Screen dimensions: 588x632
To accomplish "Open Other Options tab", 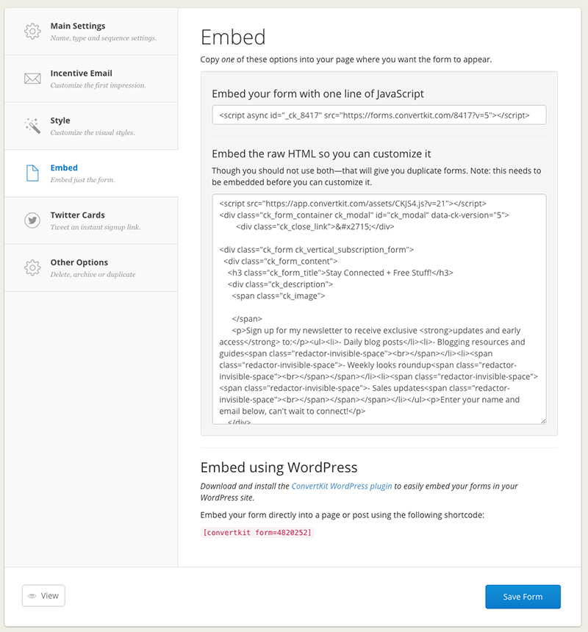I will (91, 267).
